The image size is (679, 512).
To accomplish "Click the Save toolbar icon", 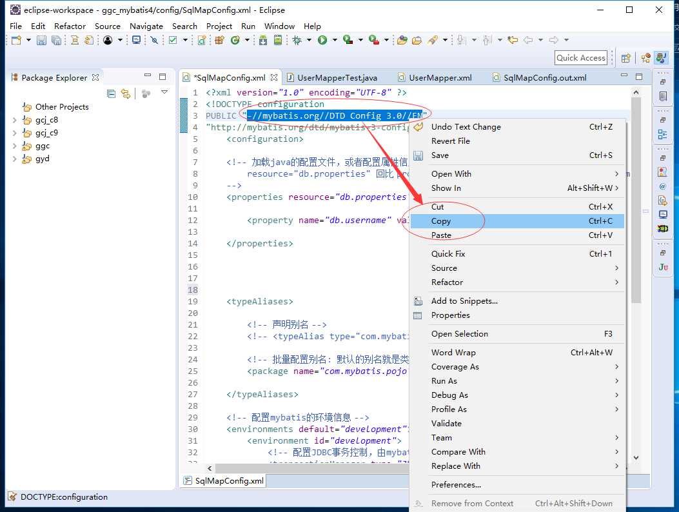I will point(41,40).
